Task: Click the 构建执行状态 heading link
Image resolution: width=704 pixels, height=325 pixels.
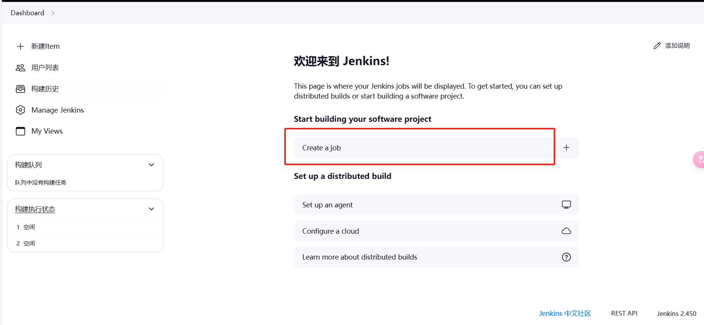Action: [x=35, y=209]
